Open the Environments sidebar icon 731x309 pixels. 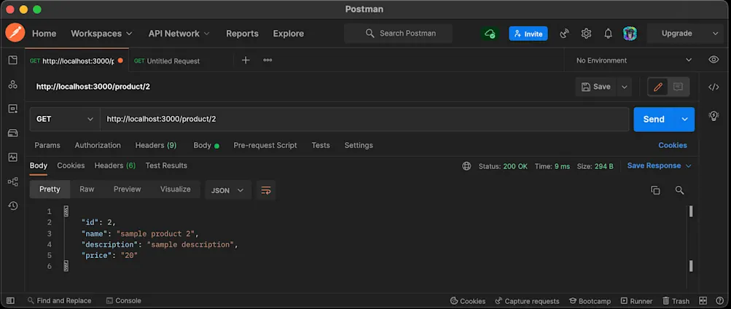[x=12, y=109]
